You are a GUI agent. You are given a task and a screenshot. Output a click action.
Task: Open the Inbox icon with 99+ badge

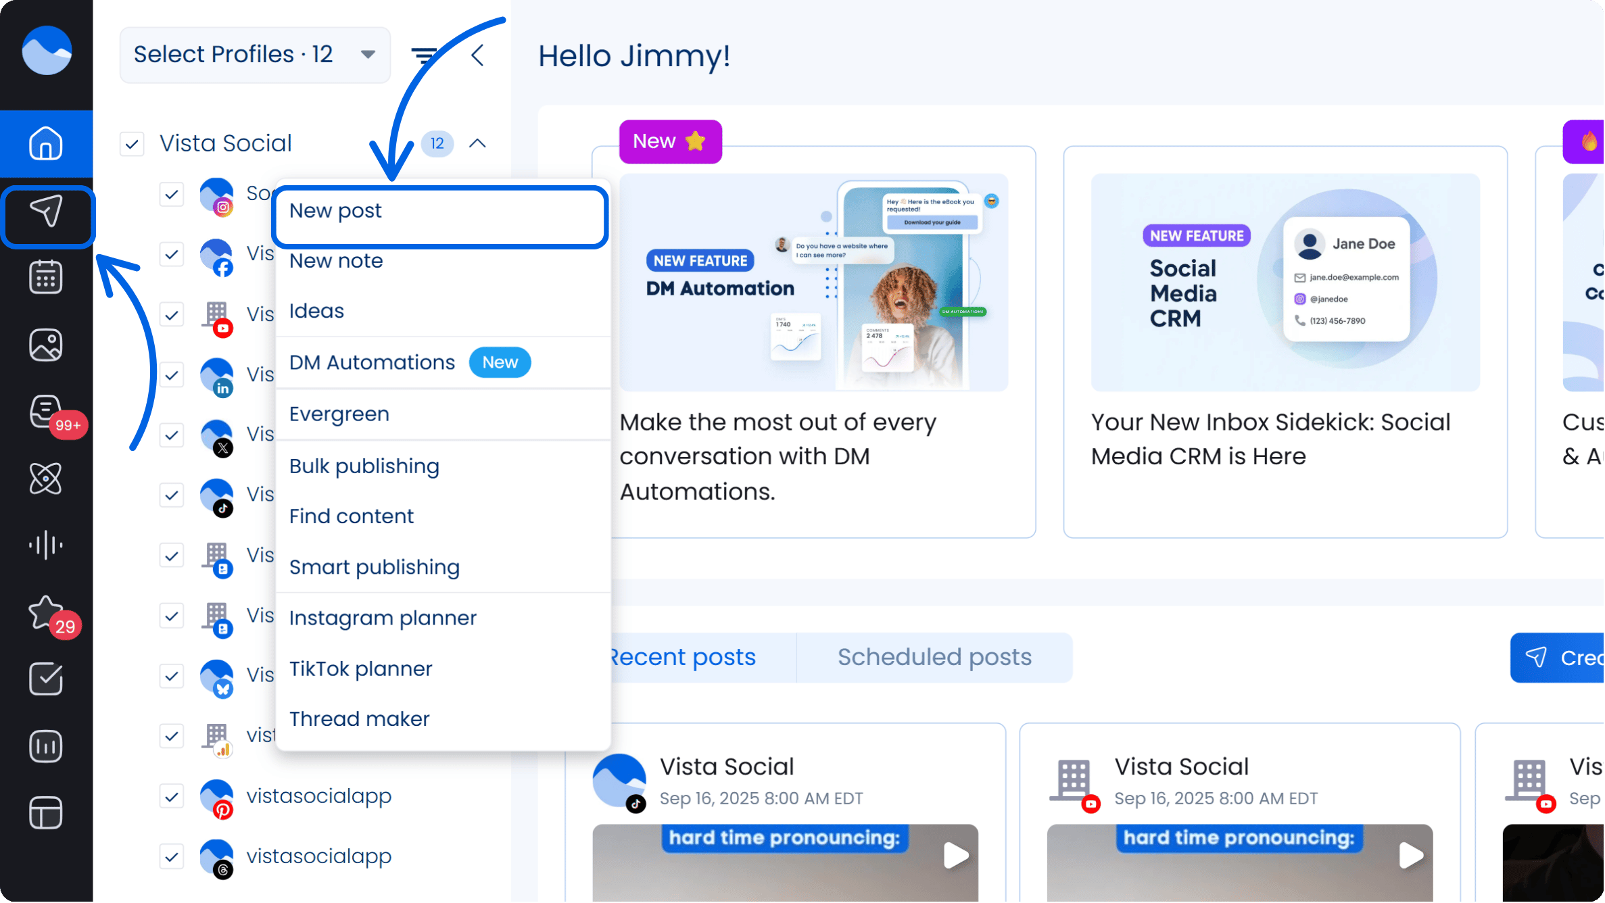46,412
